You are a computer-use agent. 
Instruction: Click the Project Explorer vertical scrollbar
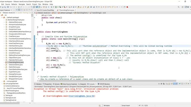(x=32, y=15)
